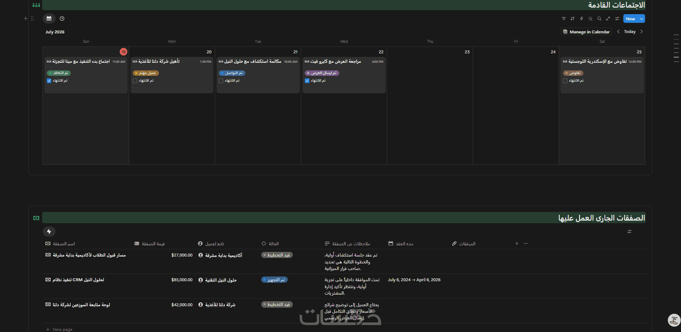
Task: Toggle checkbox on Sunday 19 meeting card
Action: [x=49, y=81]
